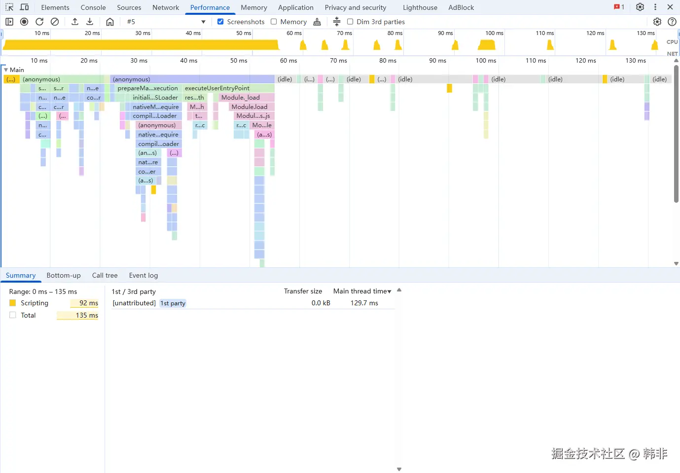Image resolution: width=680 pixels, height=473 pixels.
Task: Upload a profile with the upload icon
Action: click(75, 22)
